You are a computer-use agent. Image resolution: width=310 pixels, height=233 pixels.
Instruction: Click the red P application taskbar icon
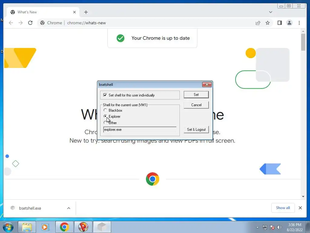coord(83,227)
